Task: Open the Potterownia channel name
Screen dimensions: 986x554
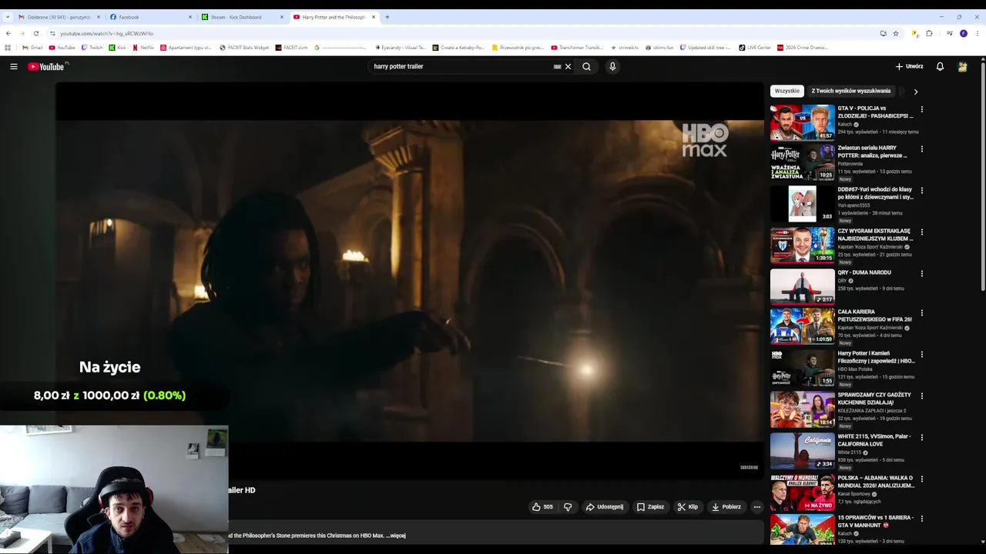Action: click(850, 164)
